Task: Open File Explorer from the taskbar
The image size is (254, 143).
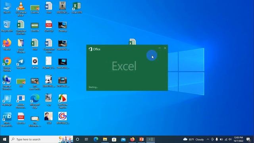Action: 105,139
